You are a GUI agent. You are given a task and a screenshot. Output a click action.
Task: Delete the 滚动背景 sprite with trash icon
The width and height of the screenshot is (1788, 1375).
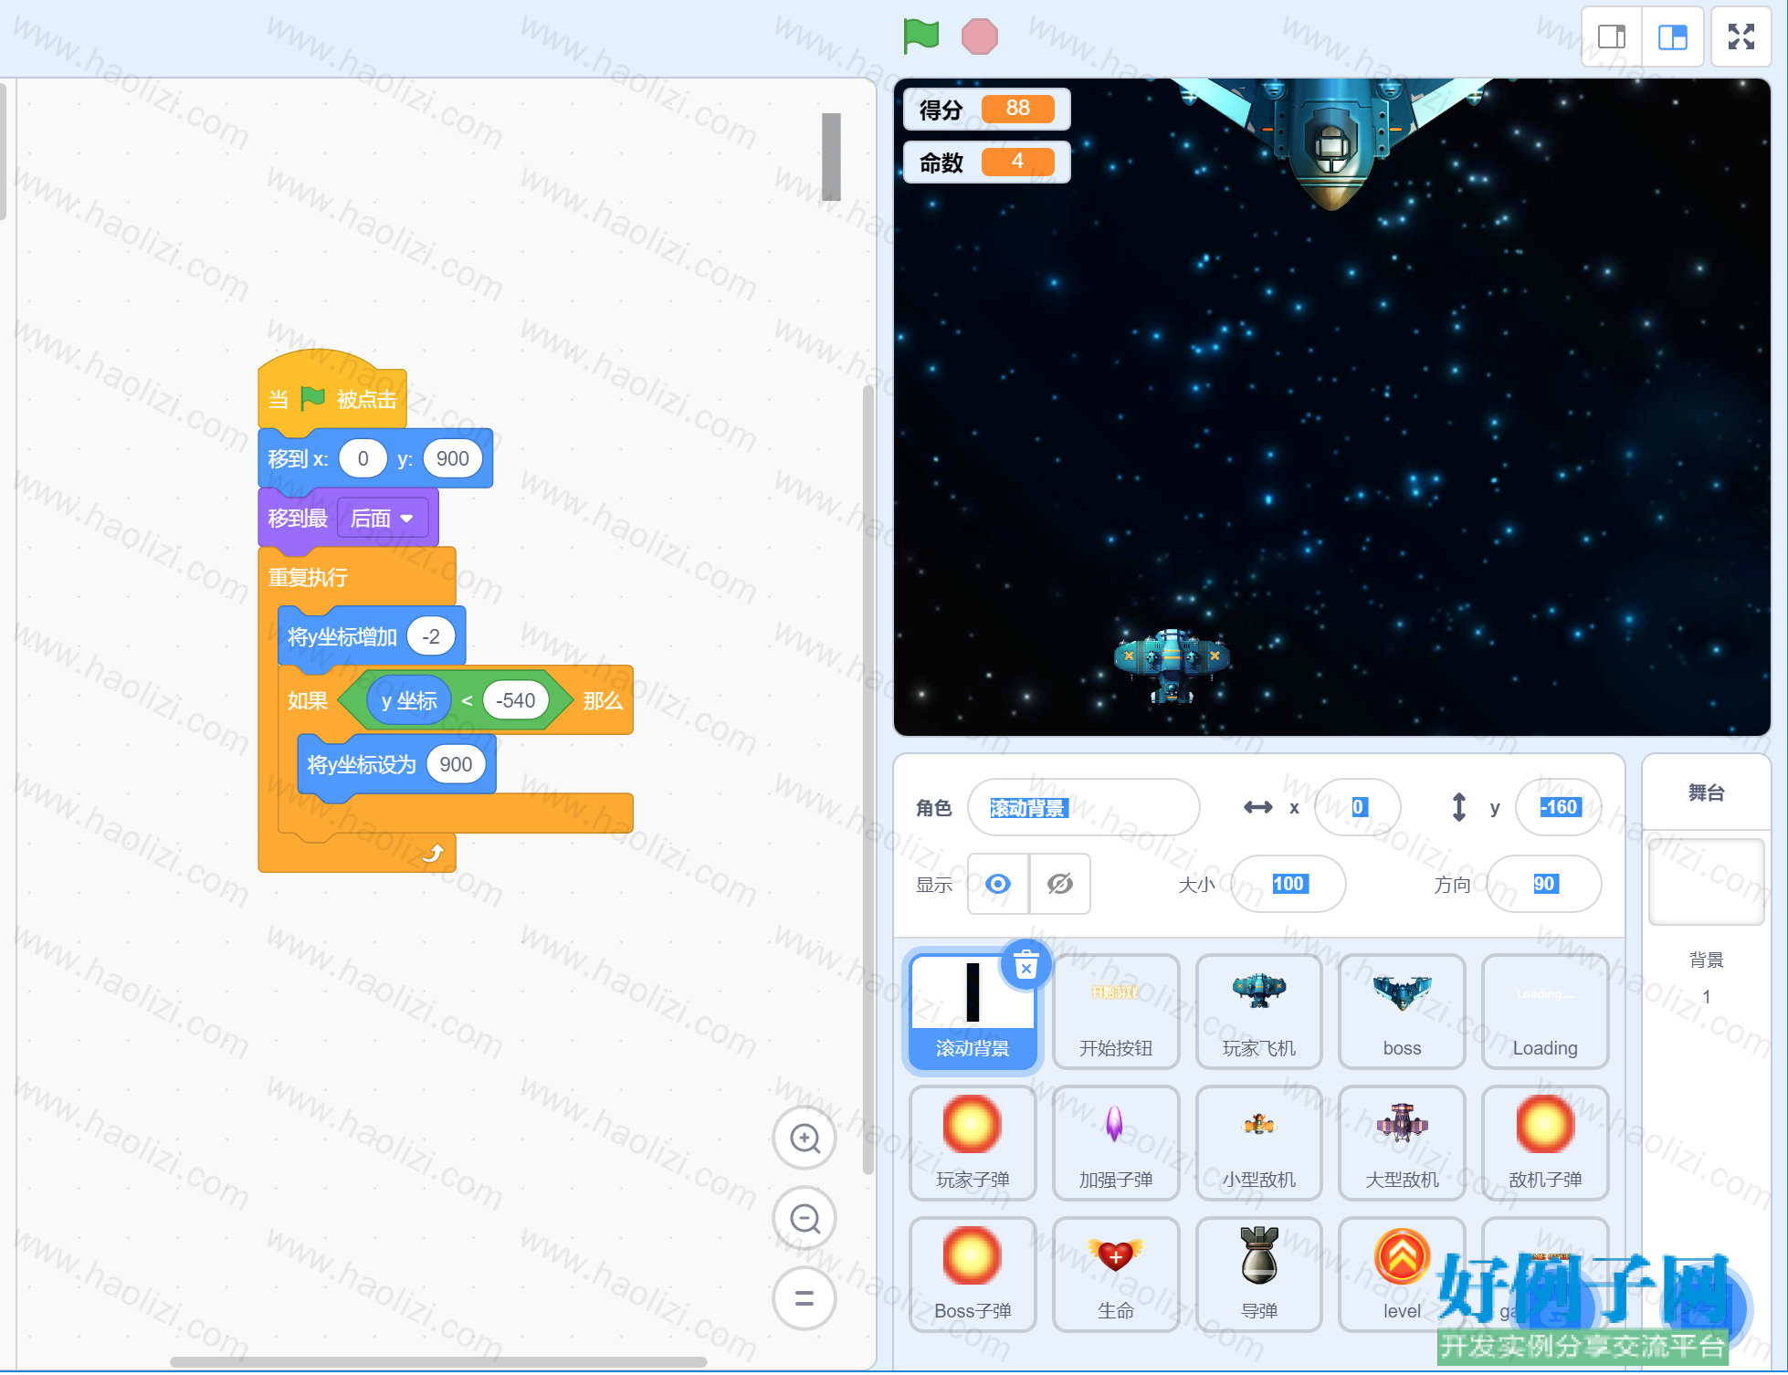(1026, 965)
